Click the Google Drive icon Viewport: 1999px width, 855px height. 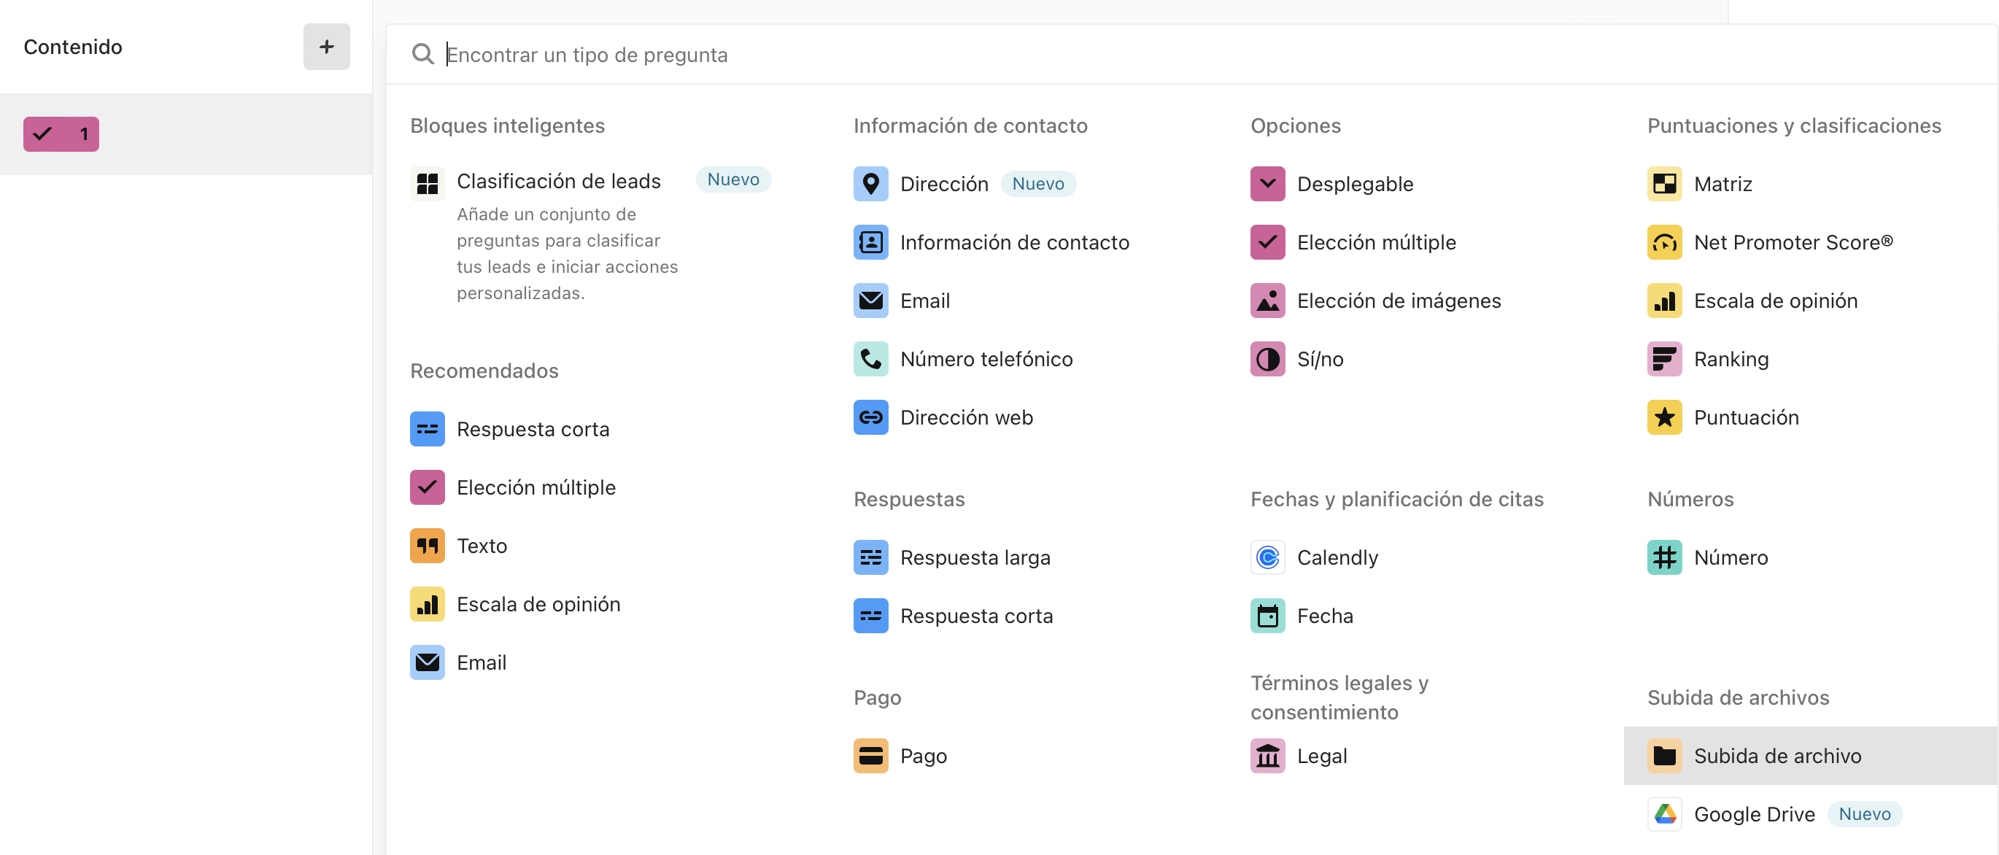pos(1665,814)
